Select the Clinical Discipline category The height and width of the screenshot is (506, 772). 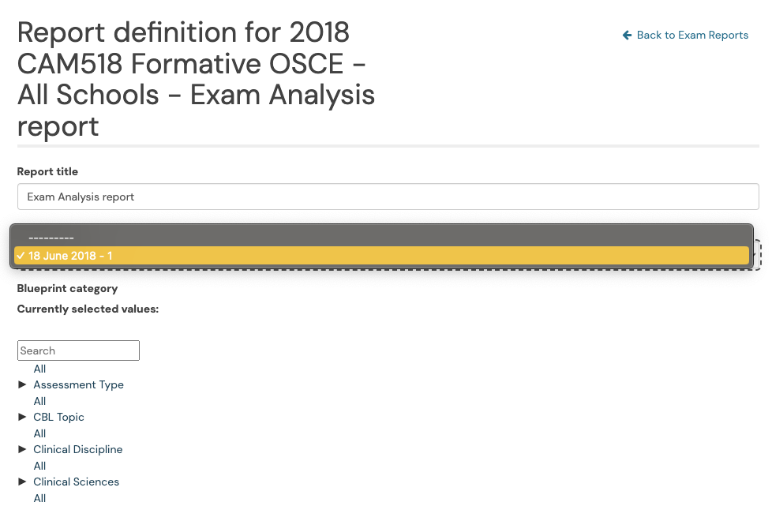(78, 449)
